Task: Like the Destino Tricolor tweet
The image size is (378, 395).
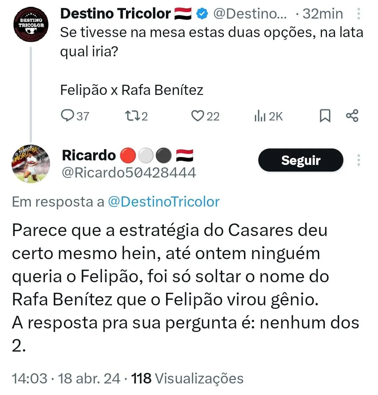Action: pos(197,116)
